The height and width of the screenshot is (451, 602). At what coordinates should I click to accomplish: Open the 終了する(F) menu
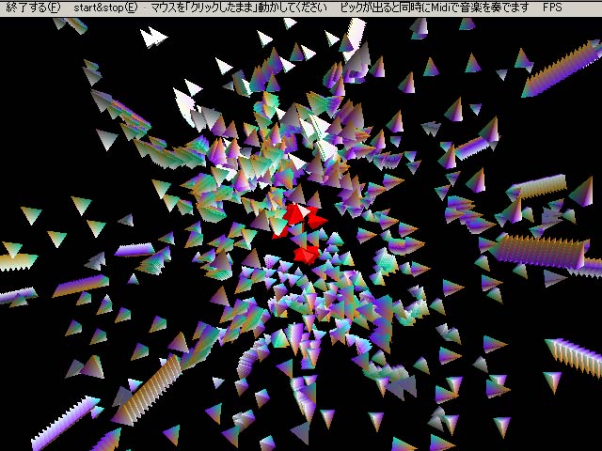pyautogui.click(x=34, y=8)
